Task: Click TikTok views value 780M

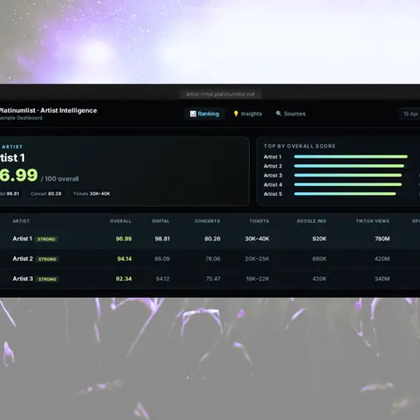Action: click(x=383, y=238)
